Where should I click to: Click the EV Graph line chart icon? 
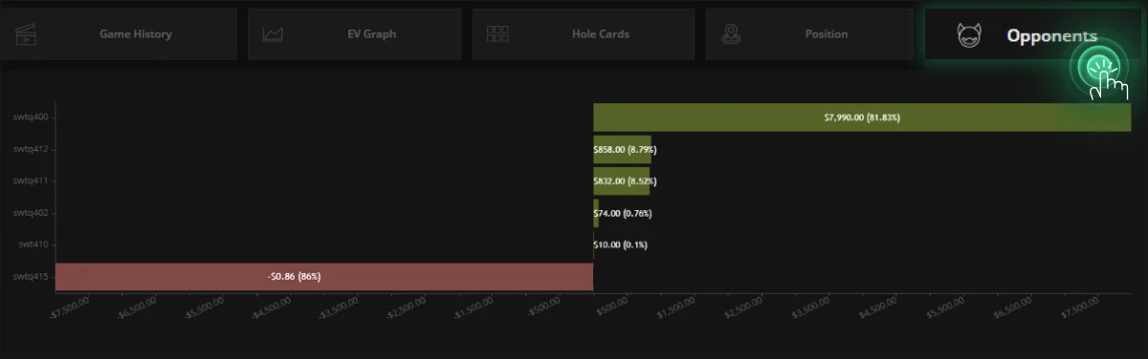273,35
